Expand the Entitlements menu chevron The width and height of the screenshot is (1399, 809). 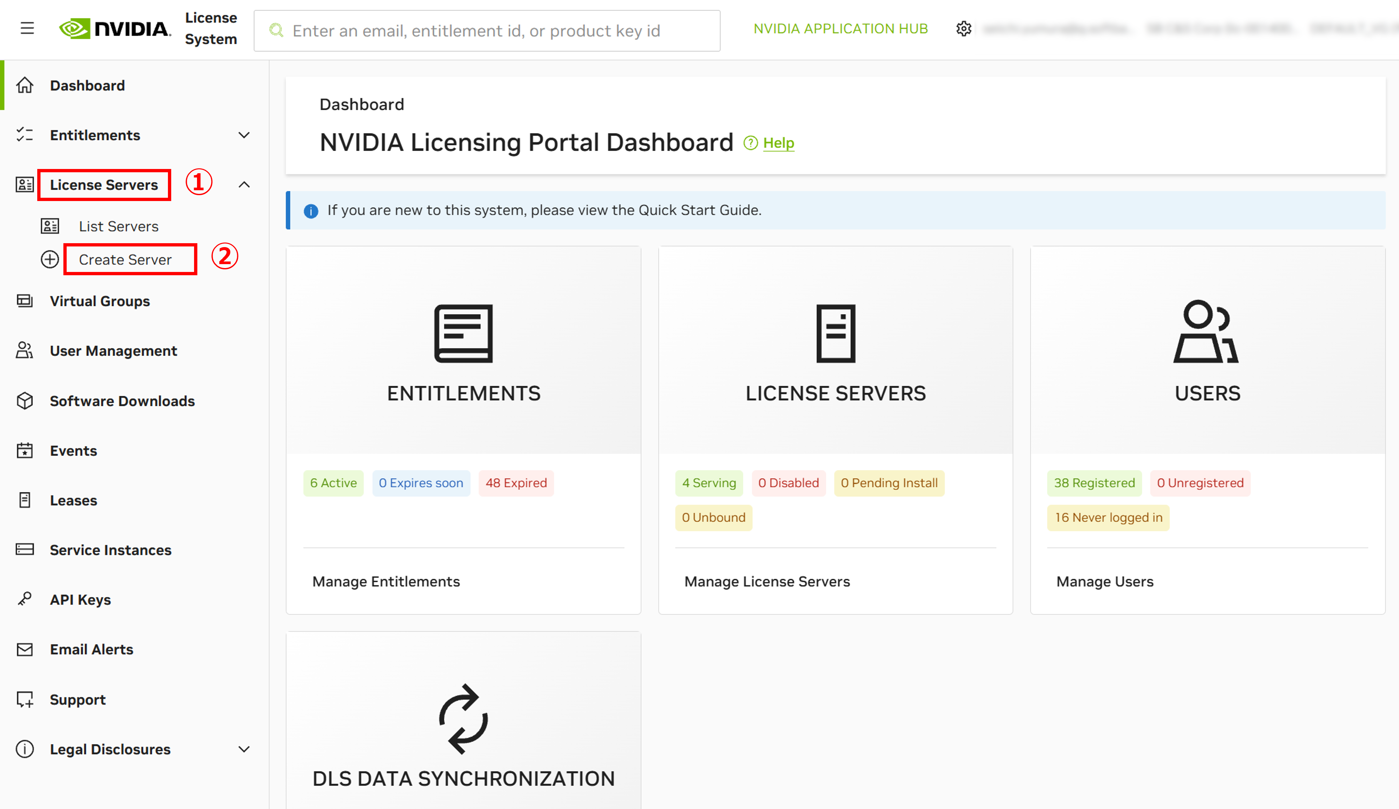[244, 135]
